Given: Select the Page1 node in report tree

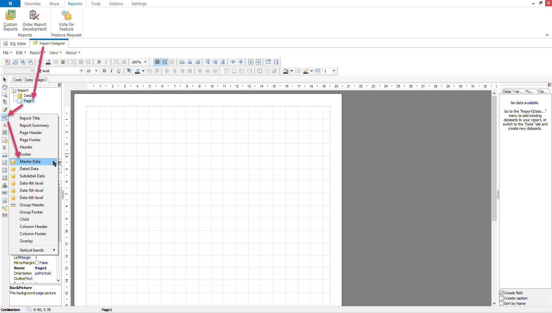Looking at the screenshot, I should tap(28, 101).
